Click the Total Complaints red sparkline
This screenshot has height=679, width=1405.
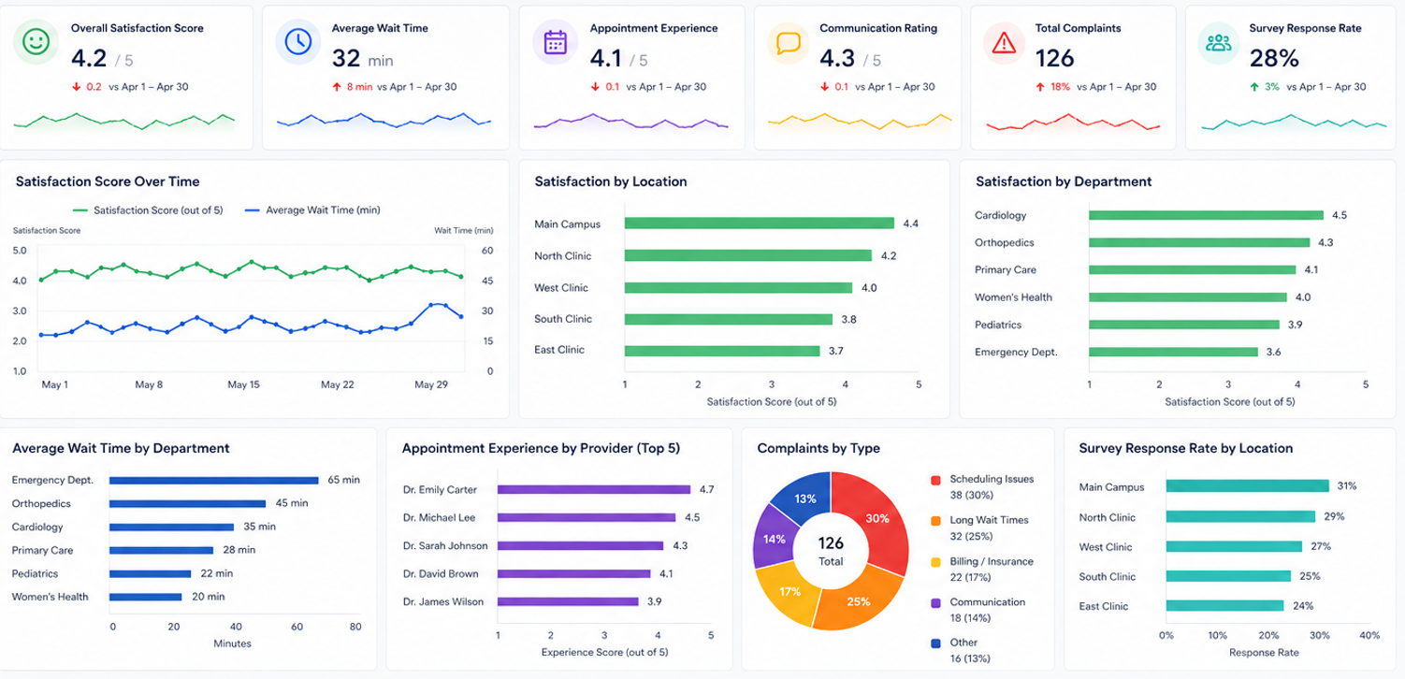coord(1074,122)
